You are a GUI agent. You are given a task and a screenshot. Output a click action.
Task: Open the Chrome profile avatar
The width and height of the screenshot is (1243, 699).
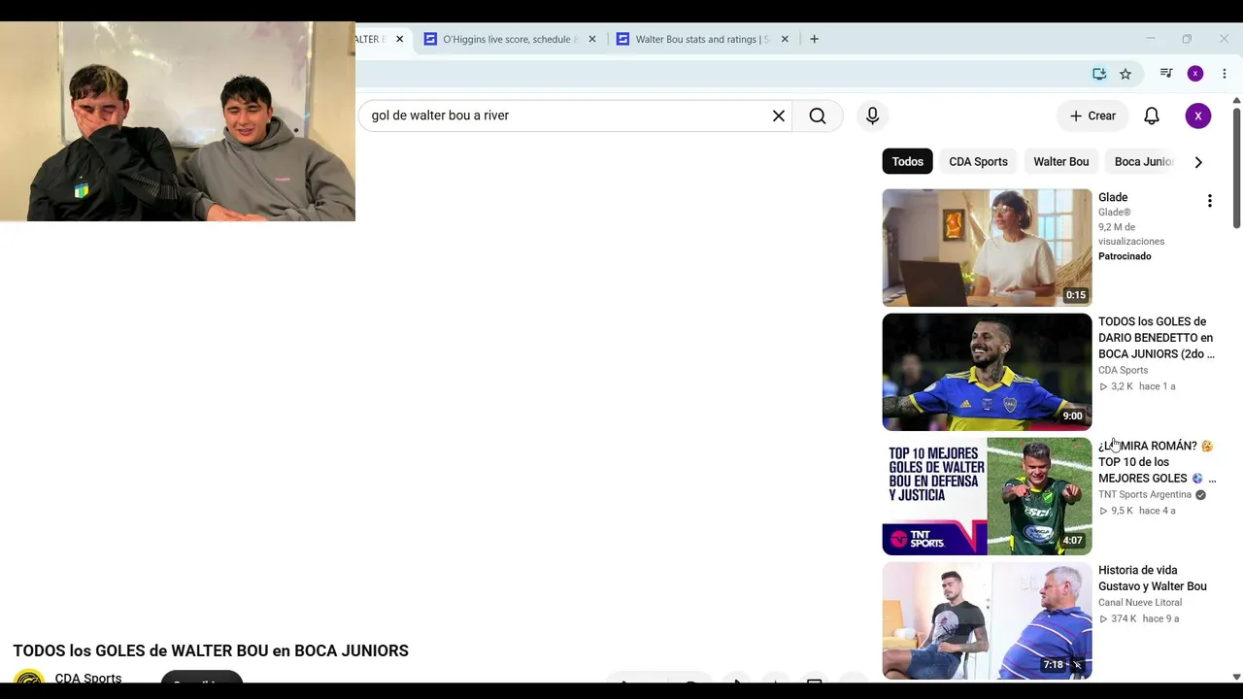point(1195,74)
